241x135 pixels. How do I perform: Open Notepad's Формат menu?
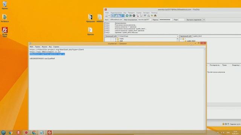pos(44,46)
